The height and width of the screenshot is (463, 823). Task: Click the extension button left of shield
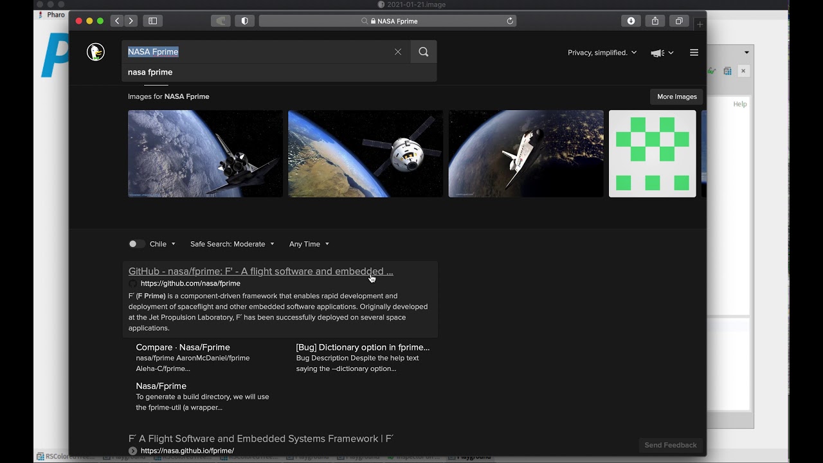point(221,21)
